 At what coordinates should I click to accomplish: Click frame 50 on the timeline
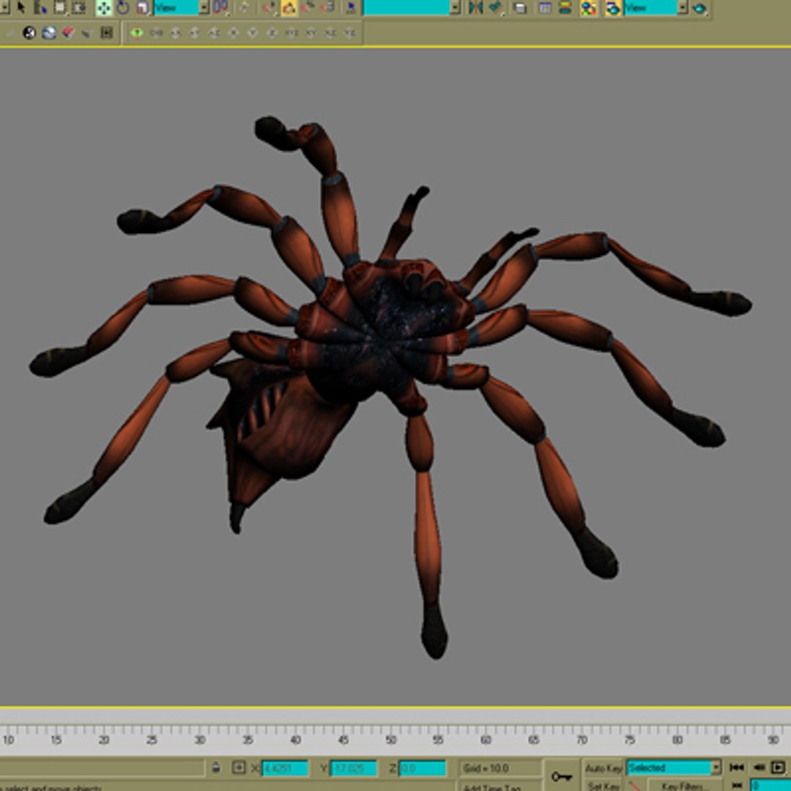point(391,740)
